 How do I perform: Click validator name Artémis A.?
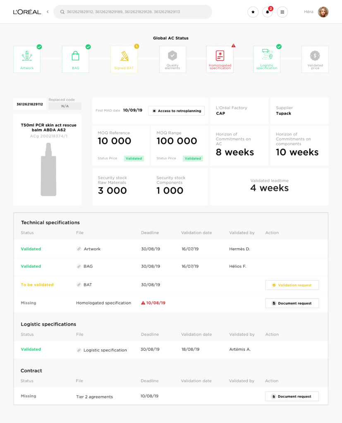tap(240, 349)
